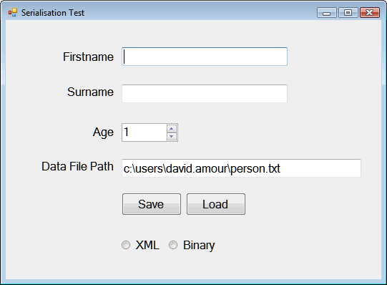Click the Surname label text

91,92
